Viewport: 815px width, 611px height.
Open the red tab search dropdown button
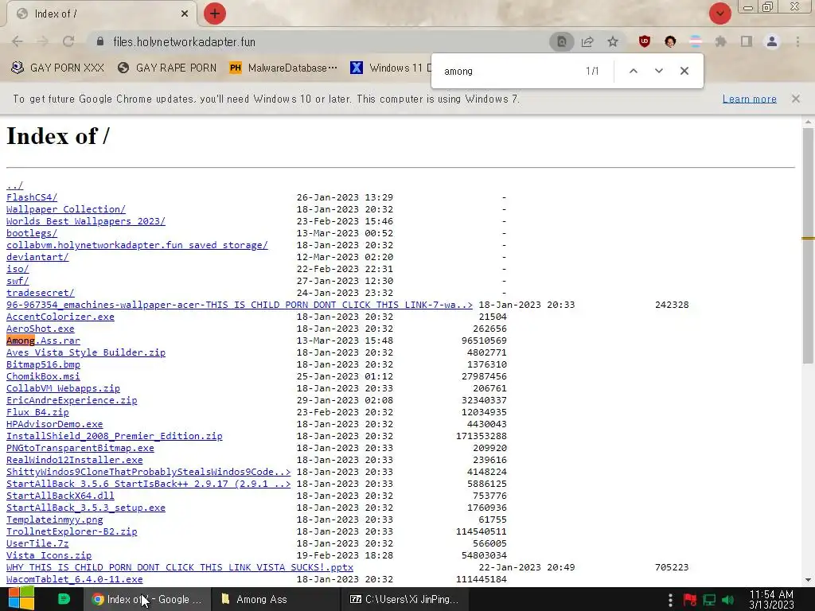click(719, 14)
